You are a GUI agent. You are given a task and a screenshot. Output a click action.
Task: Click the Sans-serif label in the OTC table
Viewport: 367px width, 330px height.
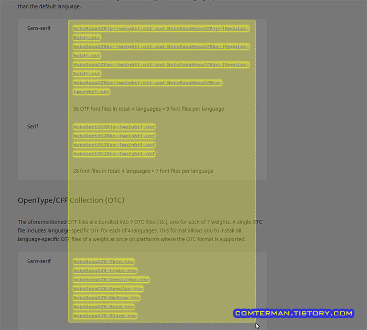click(39, 261)
